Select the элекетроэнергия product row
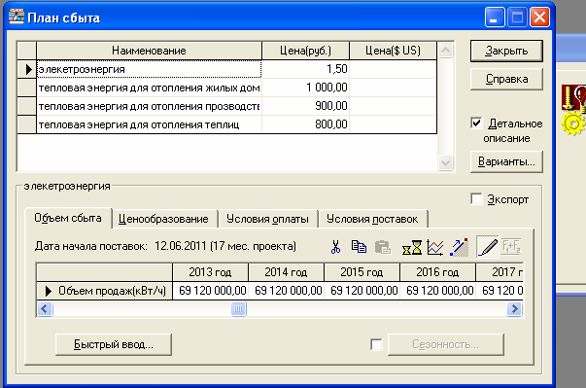Screen dimensions: 586x388 click(x=149, y=69)
